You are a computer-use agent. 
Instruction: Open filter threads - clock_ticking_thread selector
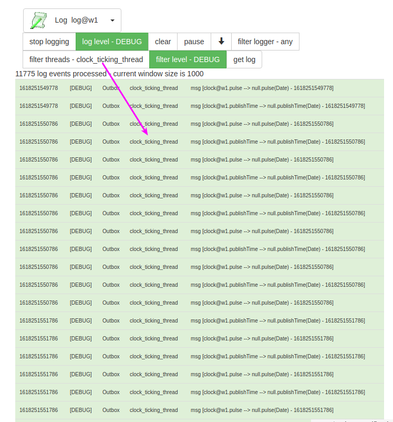[86, 59]
